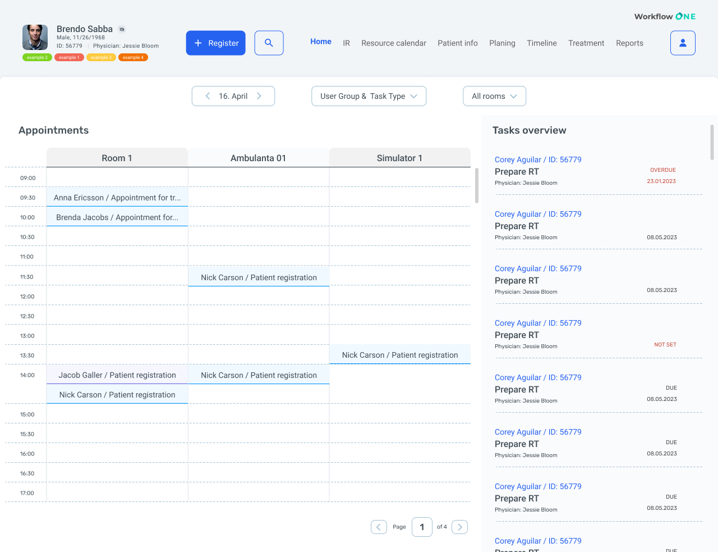Screen dimensions: 718x552
Task: Select the Ambulanta 01 column header
Action: 259,158
